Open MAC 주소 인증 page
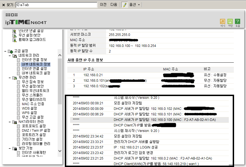This screenshot has width=246, height=167. point(33,104)
